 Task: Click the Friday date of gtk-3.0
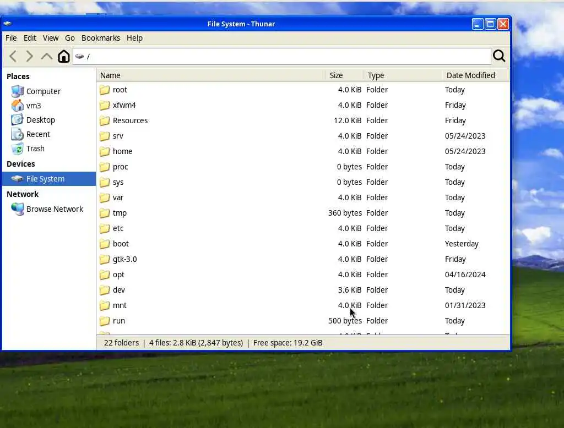(455, 260)
